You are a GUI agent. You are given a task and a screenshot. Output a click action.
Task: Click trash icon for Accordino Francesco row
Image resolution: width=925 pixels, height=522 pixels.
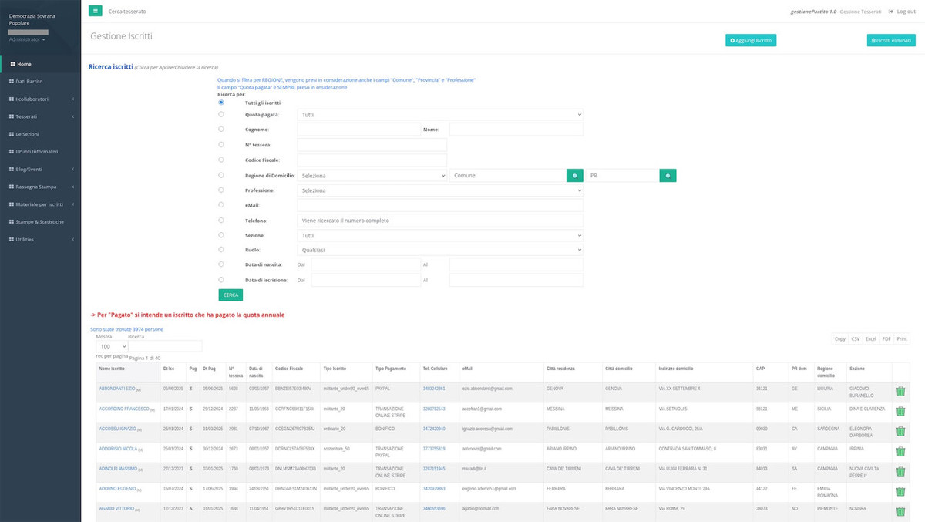coord(900,411)
